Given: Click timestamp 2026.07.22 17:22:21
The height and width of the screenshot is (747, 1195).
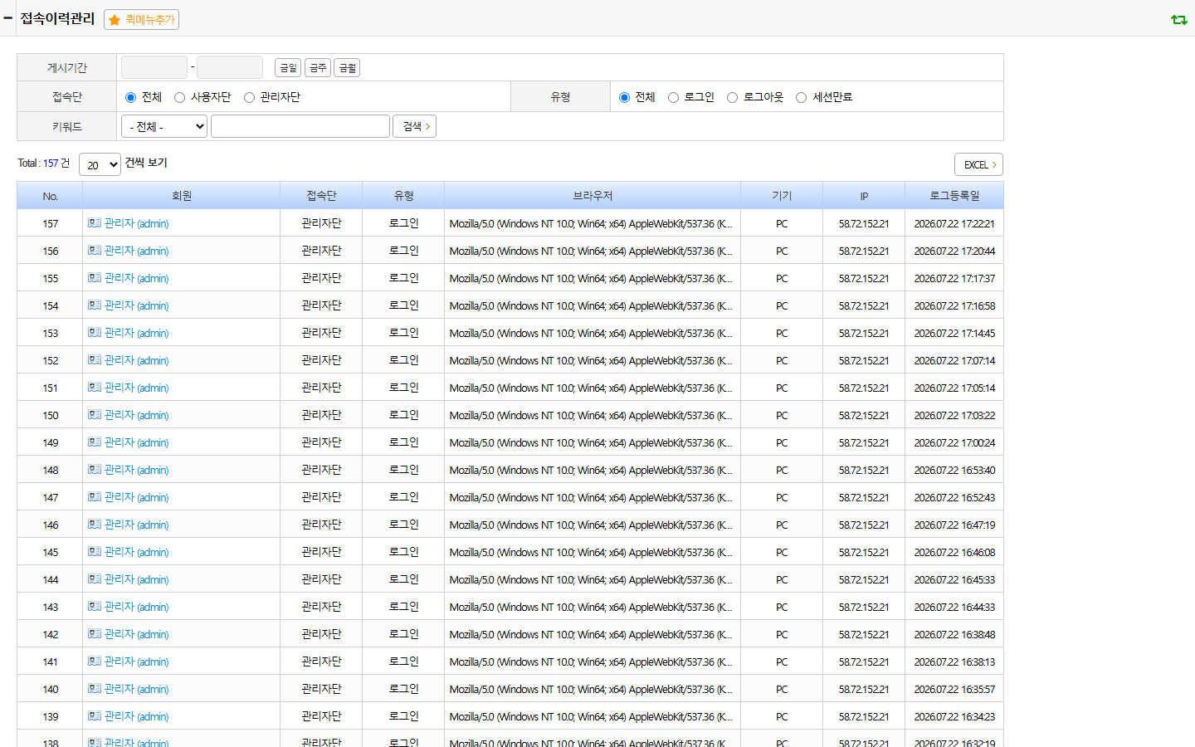Looking at the screenshot, I should (x=954, y=223).
